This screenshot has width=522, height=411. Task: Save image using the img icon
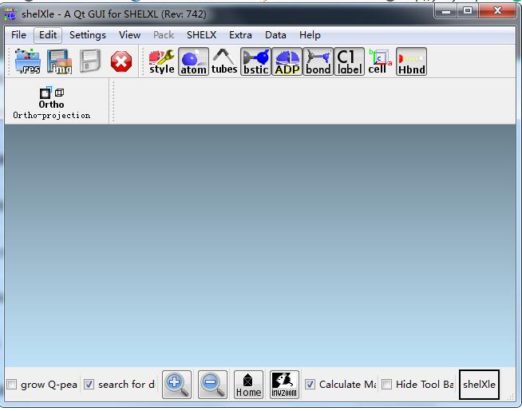[x=59, y=61]
